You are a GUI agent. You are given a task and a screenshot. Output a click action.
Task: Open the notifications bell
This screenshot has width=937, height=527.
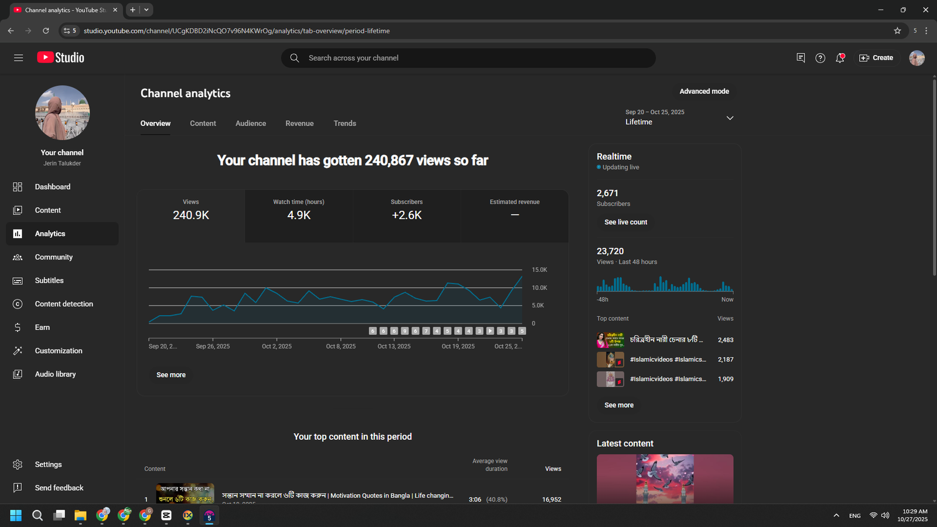click(840, 58)
